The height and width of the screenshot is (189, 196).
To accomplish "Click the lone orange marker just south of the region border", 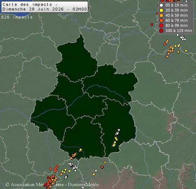I will (x=105, y=163).
